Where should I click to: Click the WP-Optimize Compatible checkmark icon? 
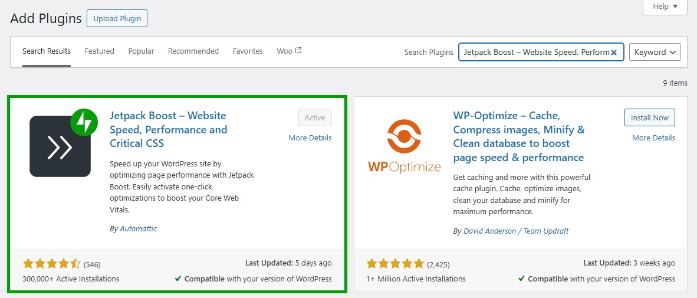click(x=521, y=279)
